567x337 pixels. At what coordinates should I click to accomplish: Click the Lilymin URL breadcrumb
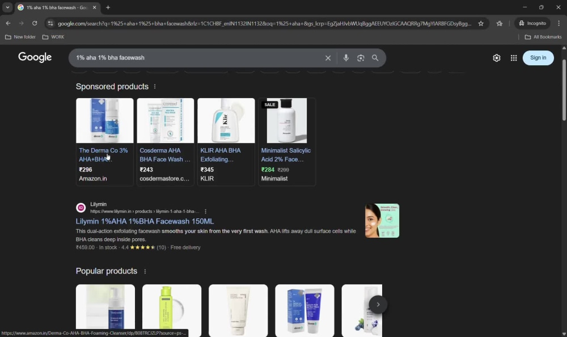click(145, 212)
